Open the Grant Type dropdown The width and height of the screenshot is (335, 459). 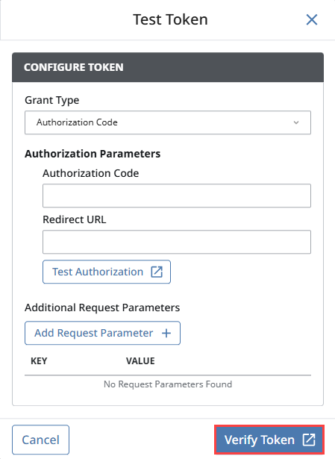pyautogui.click(x=168, y=122)
